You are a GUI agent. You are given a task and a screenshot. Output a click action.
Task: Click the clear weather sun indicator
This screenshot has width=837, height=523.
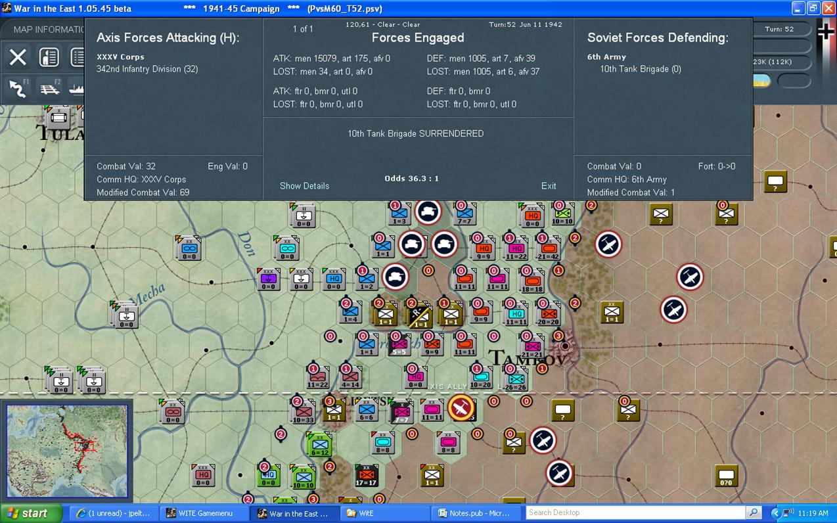click(761, 81)
